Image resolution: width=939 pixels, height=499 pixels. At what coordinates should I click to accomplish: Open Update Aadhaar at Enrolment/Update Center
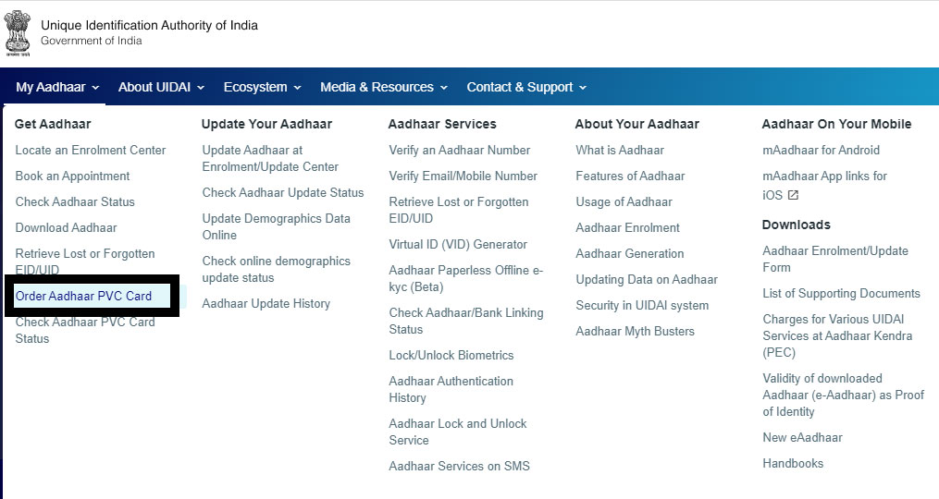270,159
